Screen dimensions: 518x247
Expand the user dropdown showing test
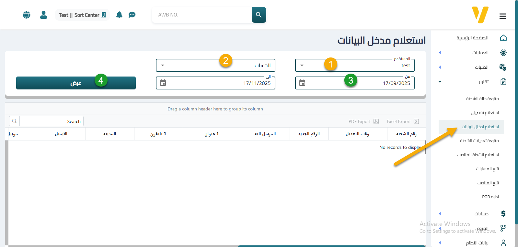302,66
